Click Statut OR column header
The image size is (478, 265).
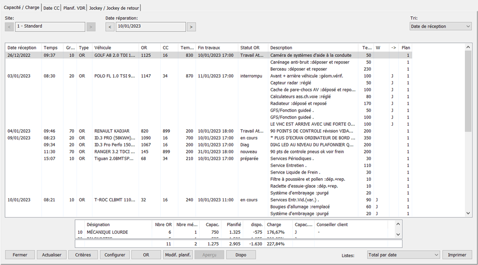[x=253, y=48]
